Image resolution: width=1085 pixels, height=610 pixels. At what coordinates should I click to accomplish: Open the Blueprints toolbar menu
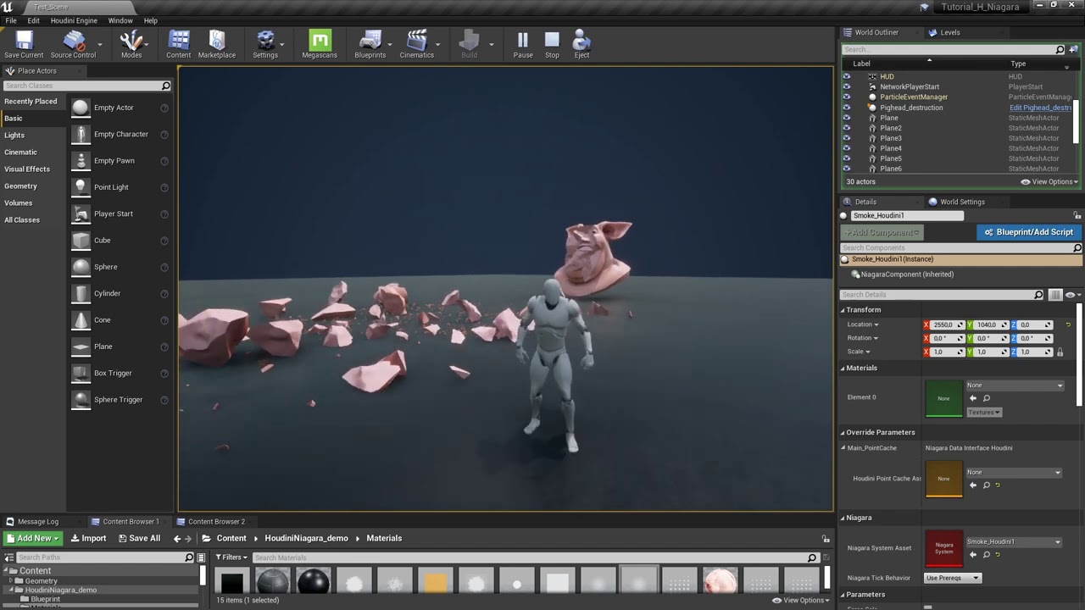click(370, 45)
